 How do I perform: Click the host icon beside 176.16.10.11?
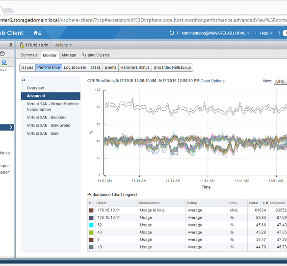coord(22,45)
